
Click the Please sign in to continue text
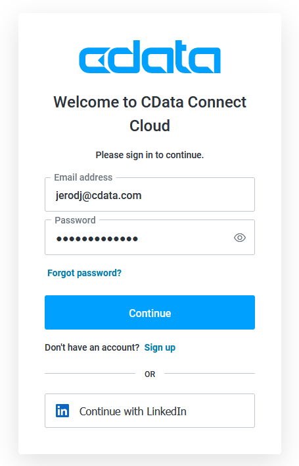[x=150, y=155]
